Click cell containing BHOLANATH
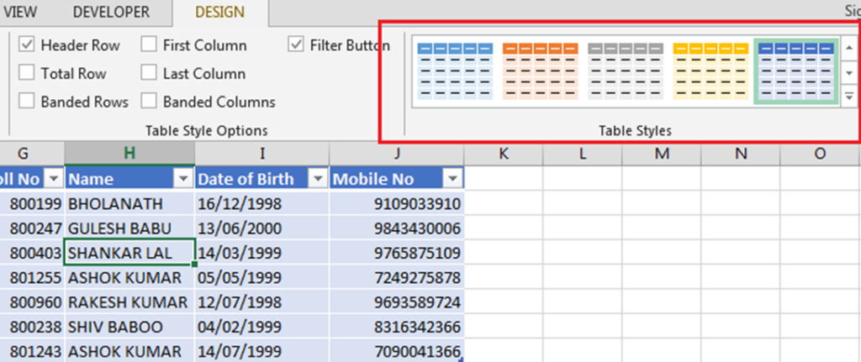 tap(129, 204)
